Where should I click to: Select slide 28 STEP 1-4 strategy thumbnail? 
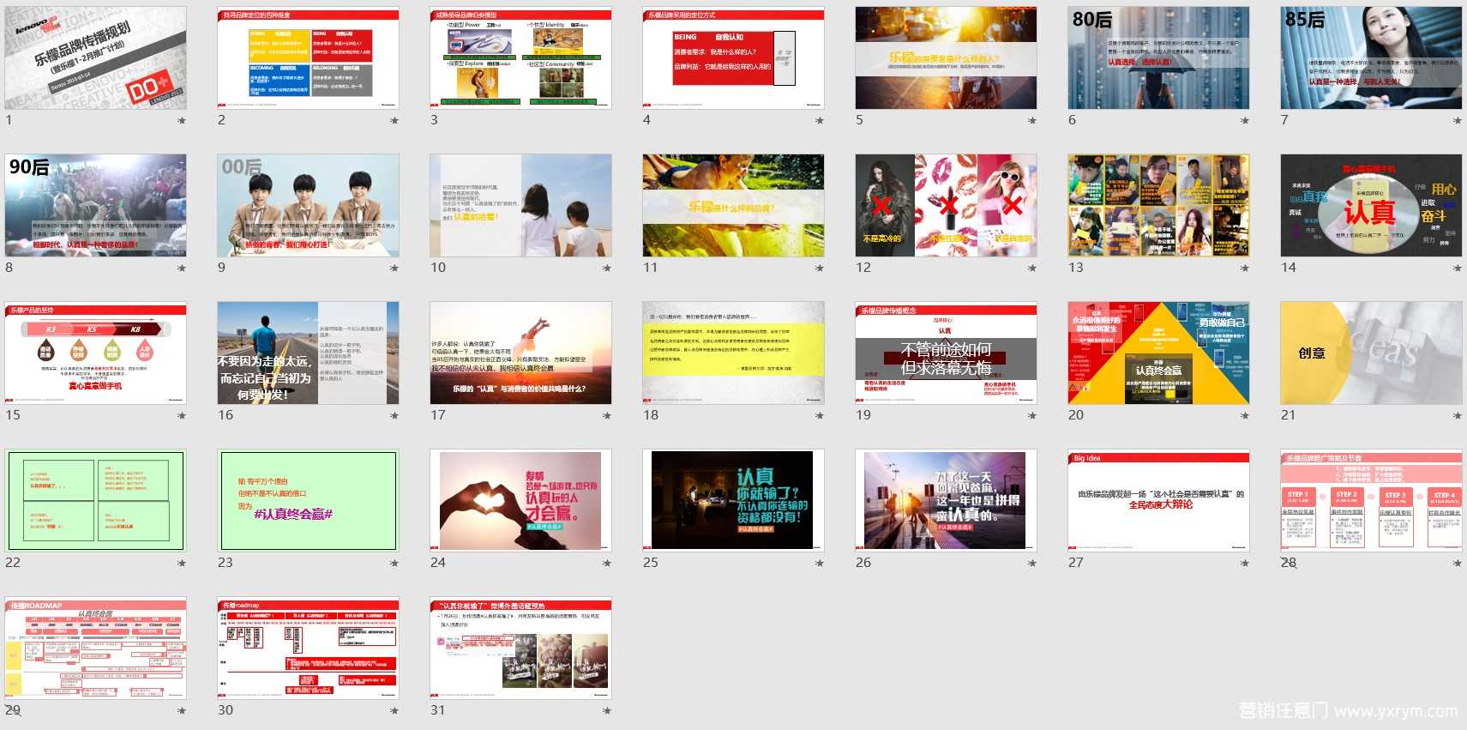point(1371,501)
